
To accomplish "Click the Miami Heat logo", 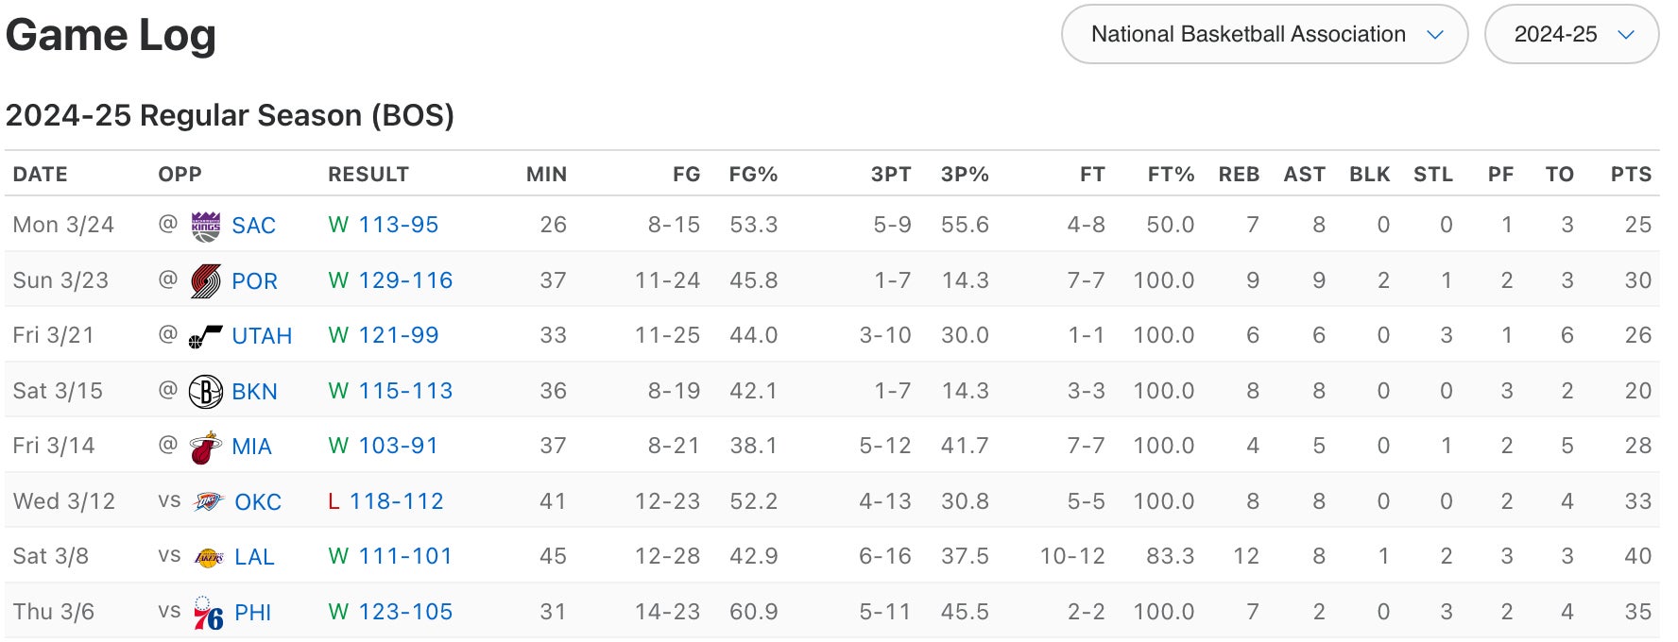I will pos(205,447).
